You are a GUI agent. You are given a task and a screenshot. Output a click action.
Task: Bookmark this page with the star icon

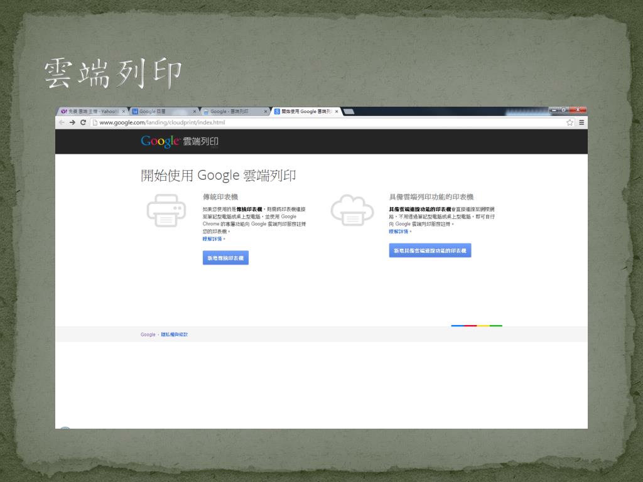pos(570,122)
